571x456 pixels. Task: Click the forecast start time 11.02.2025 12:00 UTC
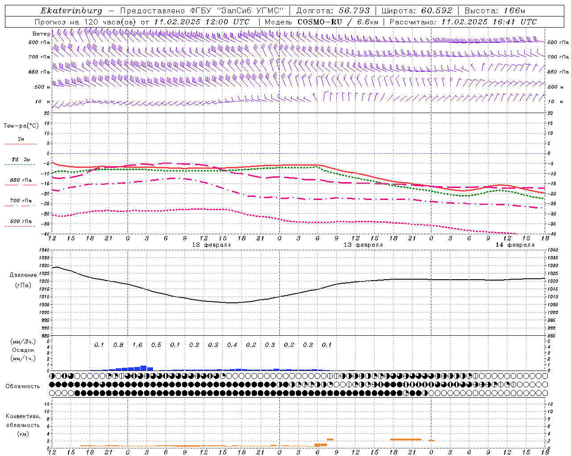pyautogui.click(x=202, y=22)
